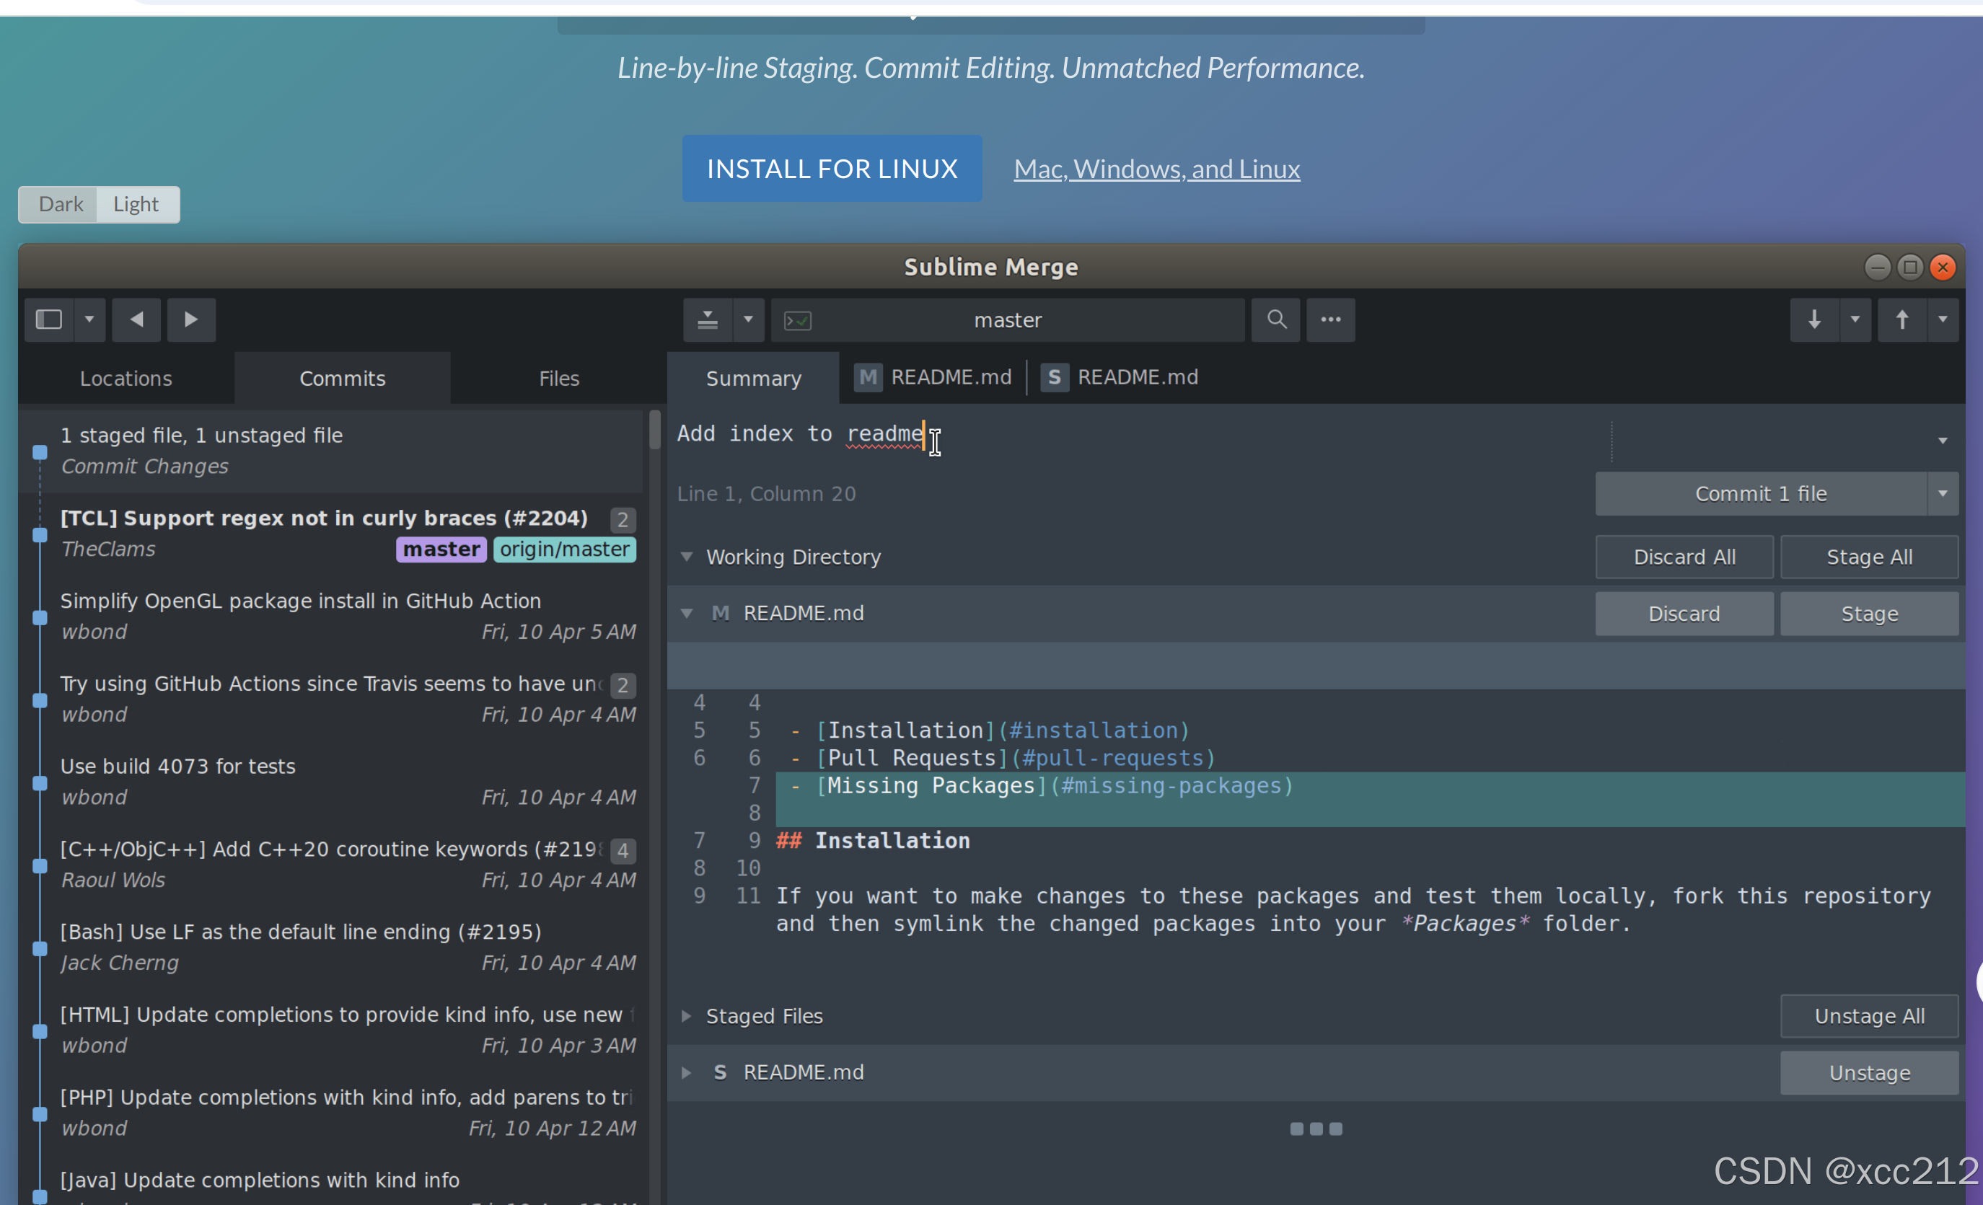Screen dimensions: 1983x1205
Task: Open Mac, Windows, and Linux link
Action: 1156,169
